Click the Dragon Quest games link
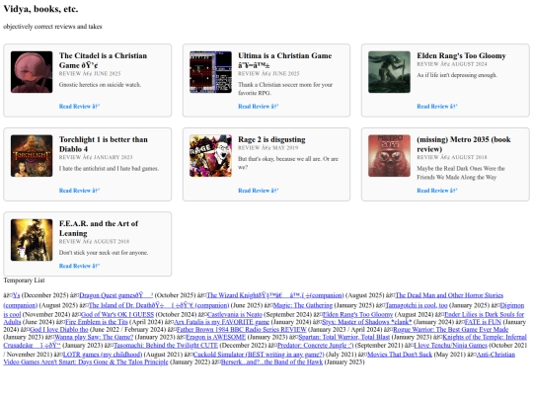 pyautogui.click(x=115, y=295)
